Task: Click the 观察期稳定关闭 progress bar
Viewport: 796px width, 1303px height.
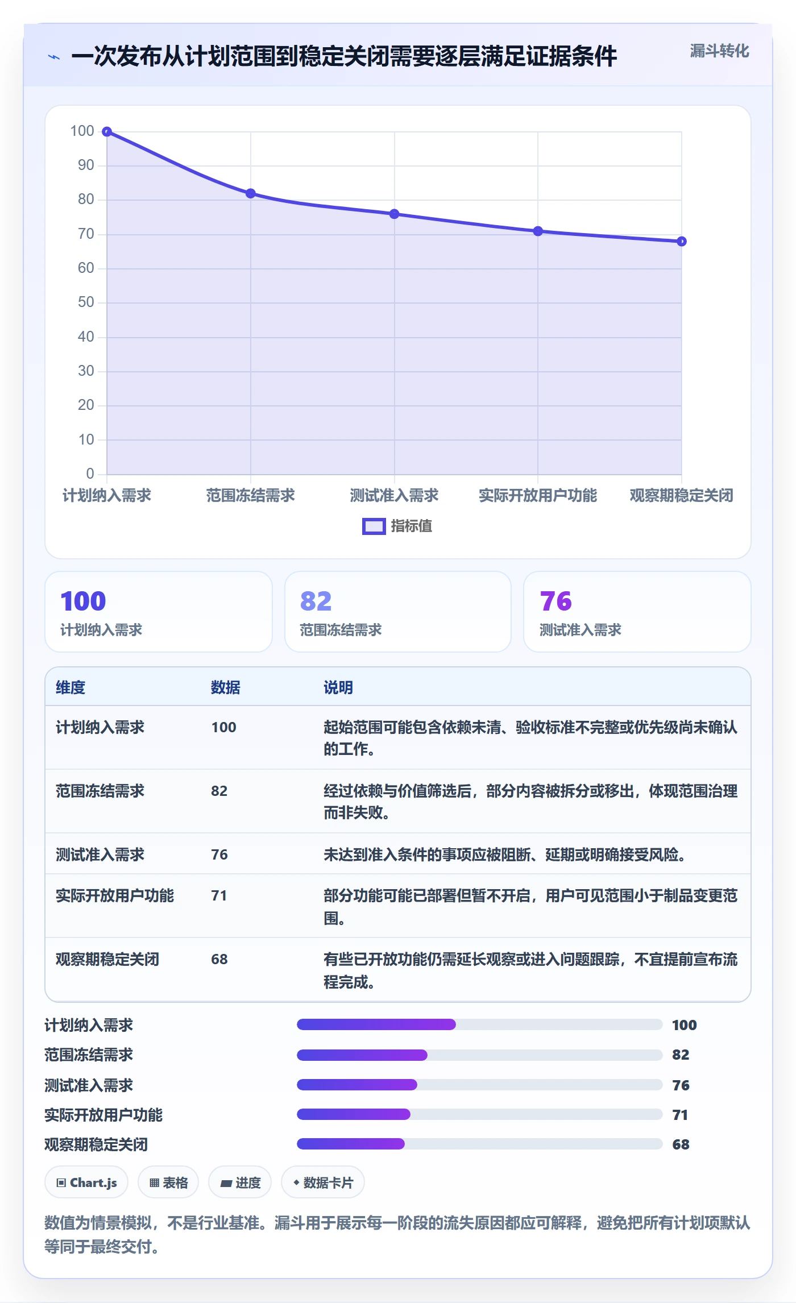Action: 480,1144
